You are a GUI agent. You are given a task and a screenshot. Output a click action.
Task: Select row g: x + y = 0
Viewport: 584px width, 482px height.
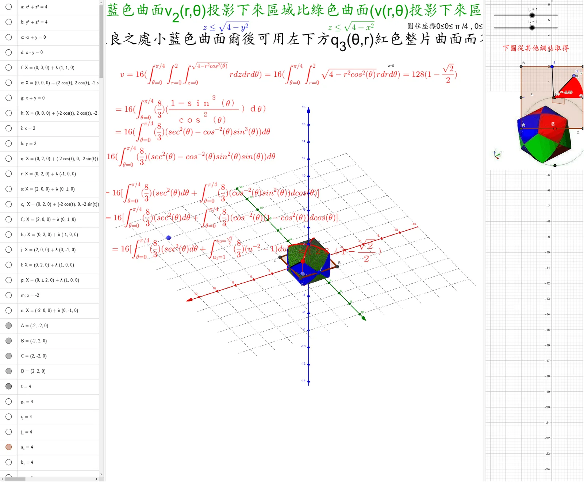coord(58,98)
